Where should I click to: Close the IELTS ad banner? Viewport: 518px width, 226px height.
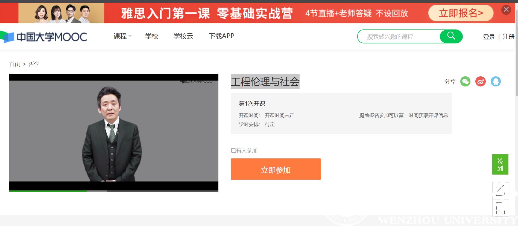tap(506, 10)
